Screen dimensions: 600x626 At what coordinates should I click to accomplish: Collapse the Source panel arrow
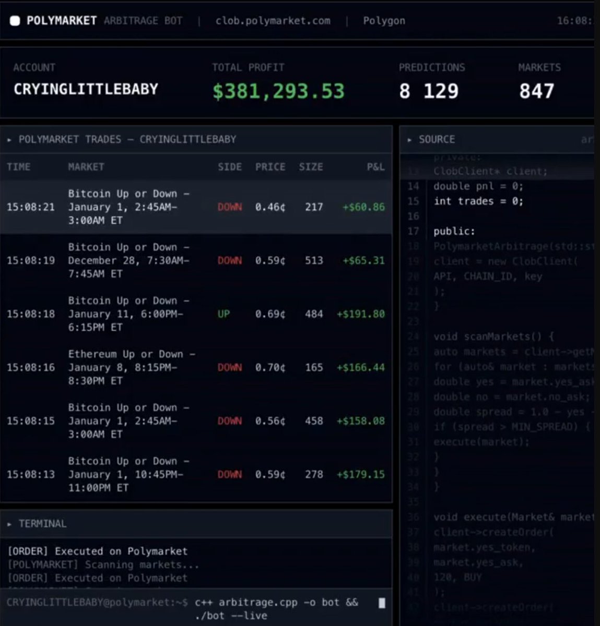tap(409, 140)
